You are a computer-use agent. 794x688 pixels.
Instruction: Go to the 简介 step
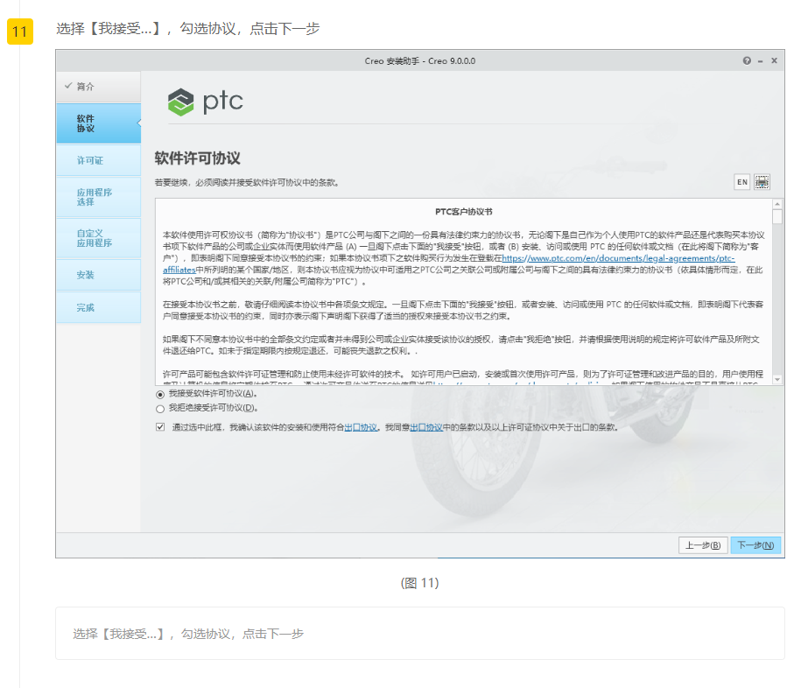99,87
